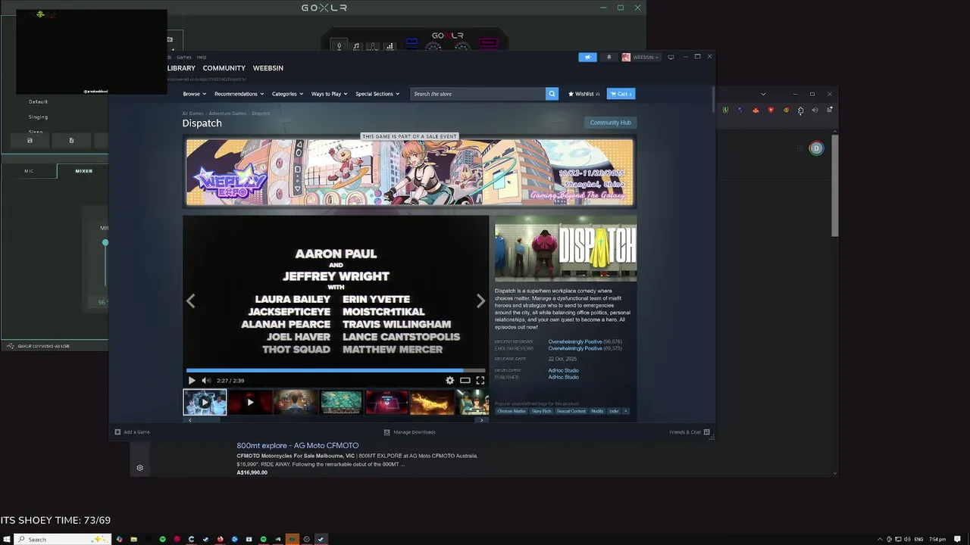Click the Choices Matter tag
The height and width of the screenshot is (545, 970).
pos(512,411)
